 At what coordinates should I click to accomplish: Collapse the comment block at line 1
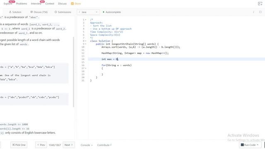coord(86,20)
